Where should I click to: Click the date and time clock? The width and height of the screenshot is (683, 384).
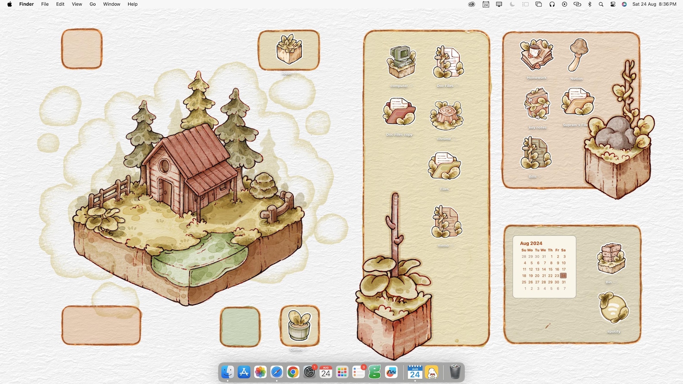654,4
